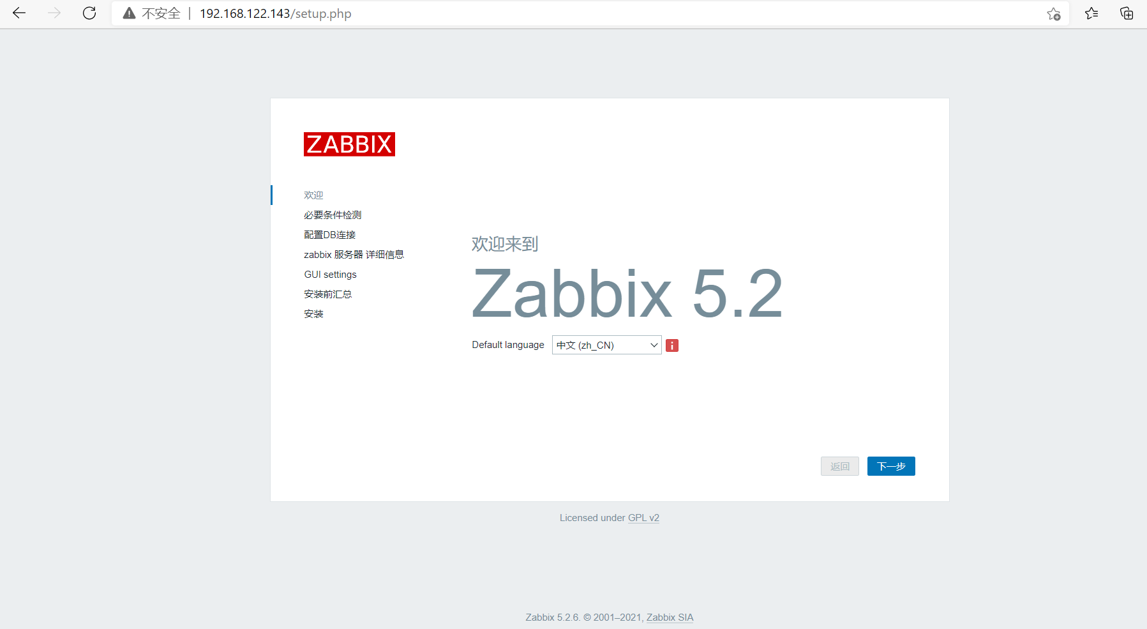The width and height of the screenshot is (1147, 629).
Task: Click the 返回 button
Action: click(840, 466)
